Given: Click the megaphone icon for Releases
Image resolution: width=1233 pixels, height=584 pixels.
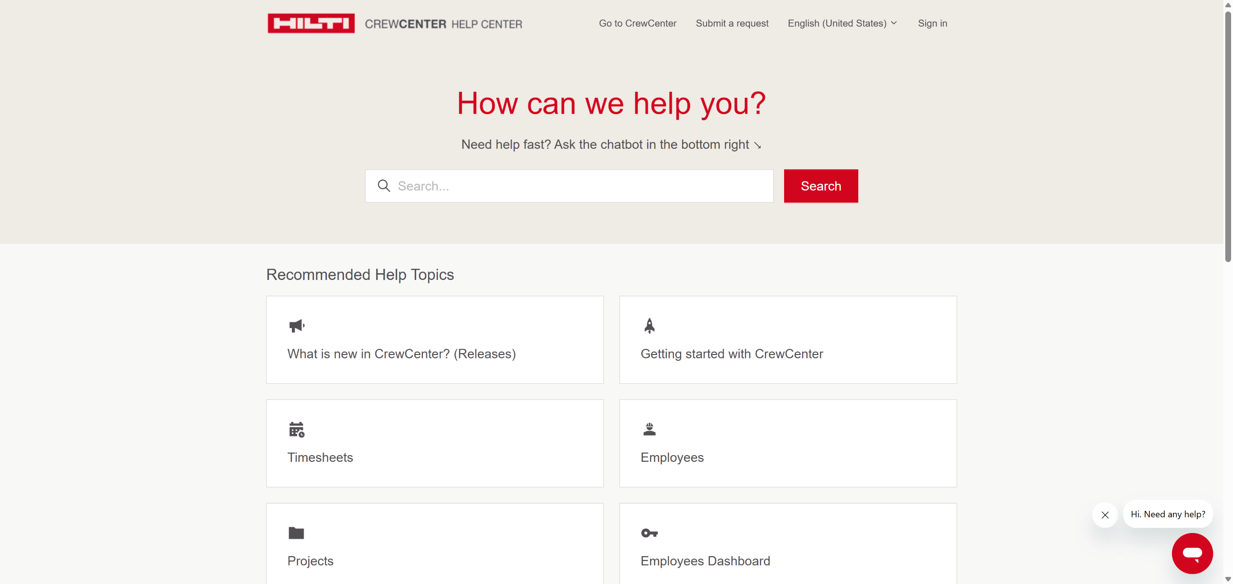Looking at the screenshot, I should 297,326.
